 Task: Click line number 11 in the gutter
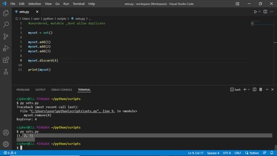pos(20,70)
